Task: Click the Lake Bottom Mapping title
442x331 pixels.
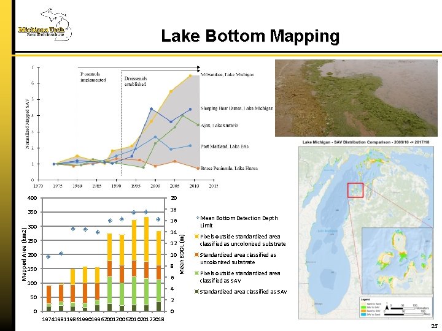Action: 250,36
